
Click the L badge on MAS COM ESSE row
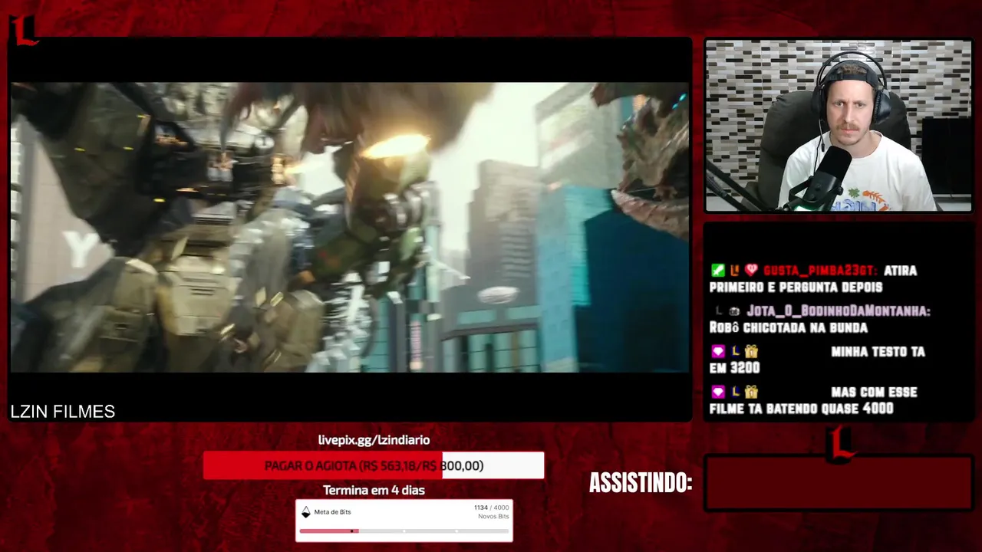pos(735,392)
